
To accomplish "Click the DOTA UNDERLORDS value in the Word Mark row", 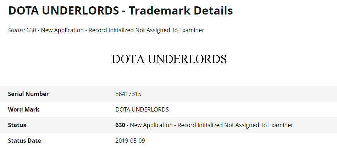I will click(x=142, y=109).
